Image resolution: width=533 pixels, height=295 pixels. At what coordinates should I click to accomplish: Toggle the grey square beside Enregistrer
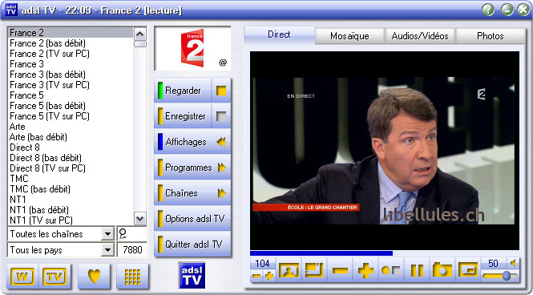[x=221, y=116]
